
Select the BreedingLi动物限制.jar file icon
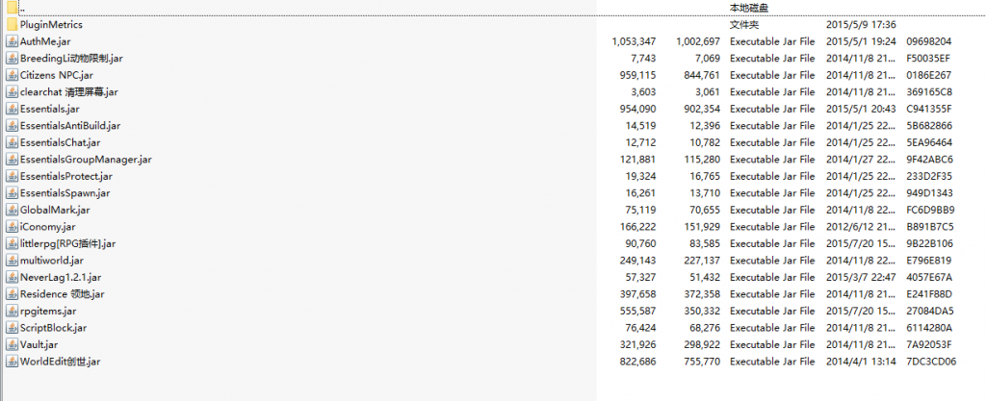click(x=12, y=59)
